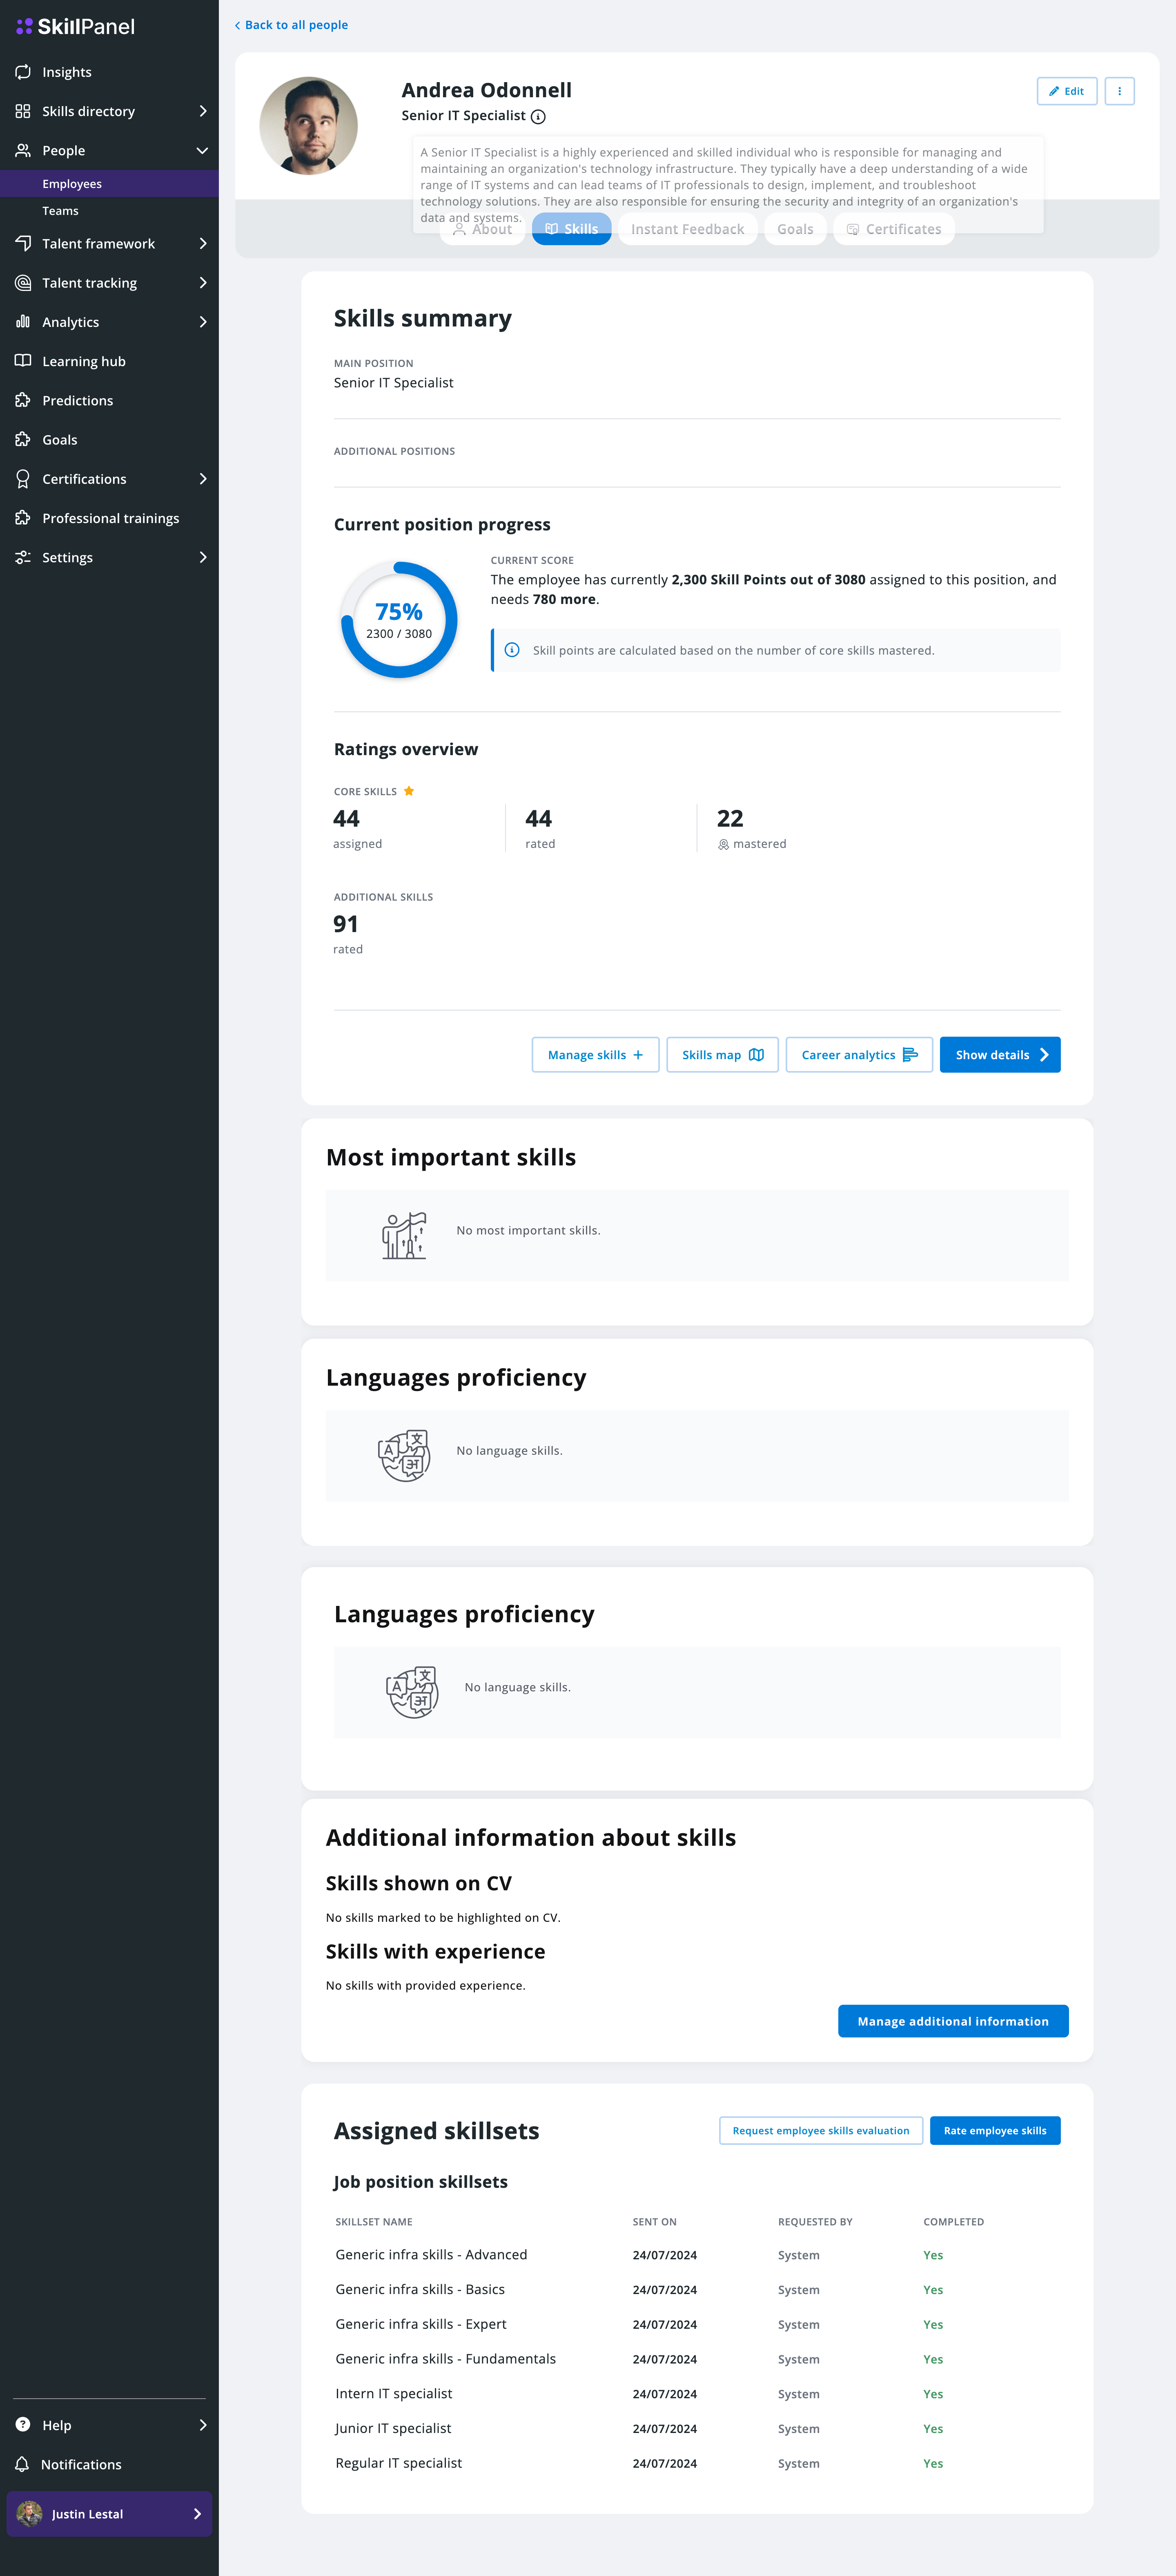Click Andrea Odonnell's profile photo

click(309, 126)
